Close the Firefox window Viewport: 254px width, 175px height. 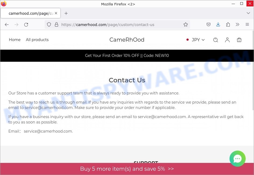[x=250, y=3]
